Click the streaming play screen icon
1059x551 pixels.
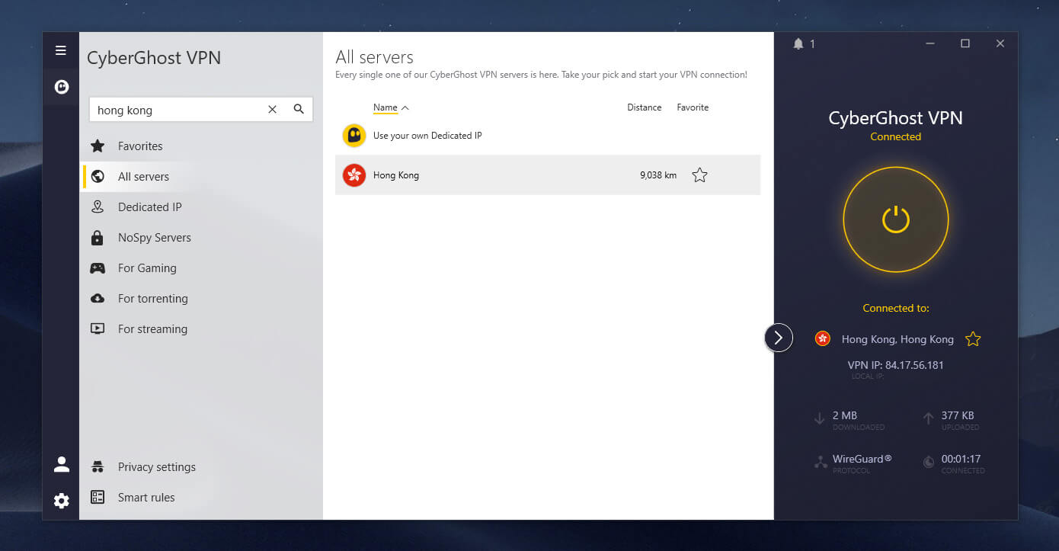click(x=98, y=329)
